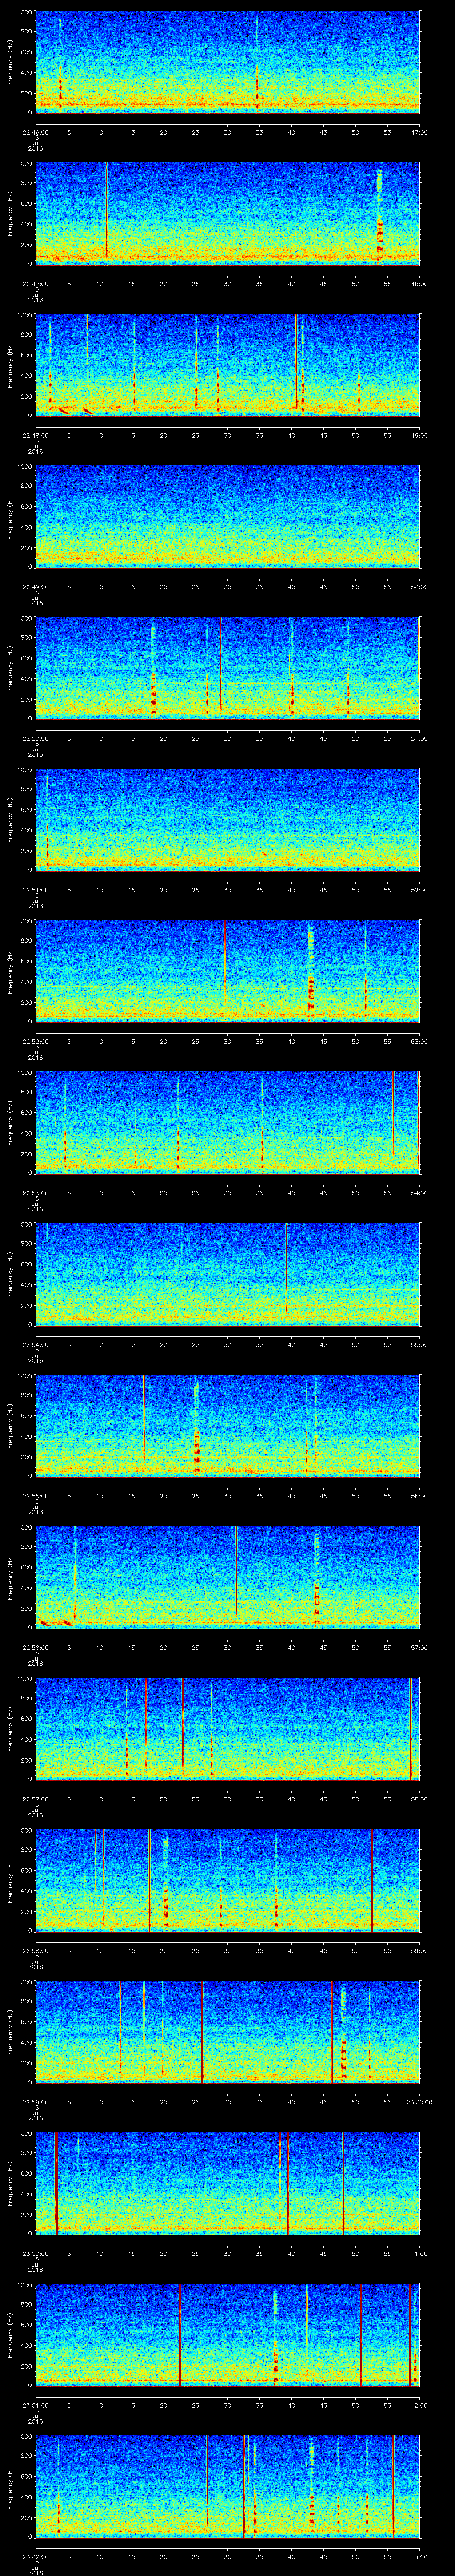Click the spectrogram panel beginning 22:54:00
The height and width of the screenshot is (2576, 455).
click(x=227, y=1273)
